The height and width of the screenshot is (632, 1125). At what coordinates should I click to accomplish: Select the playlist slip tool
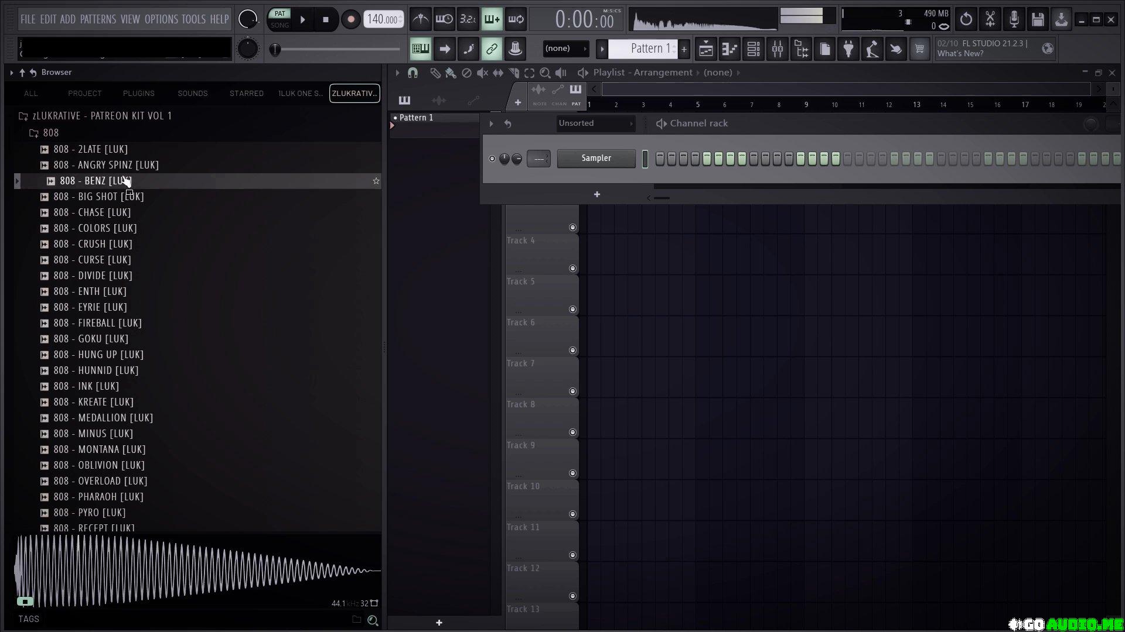[498, 73]
